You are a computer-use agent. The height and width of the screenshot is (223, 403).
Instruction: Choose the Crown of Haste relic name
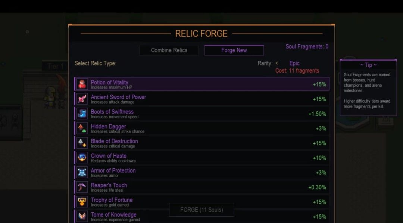(x=109, y=156)
